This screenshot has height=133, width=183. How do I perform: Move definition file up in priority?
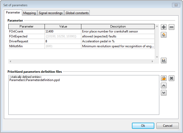164,86
